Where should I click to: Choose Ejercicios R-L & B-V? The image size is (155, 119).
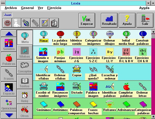click(x=126, y=55)
